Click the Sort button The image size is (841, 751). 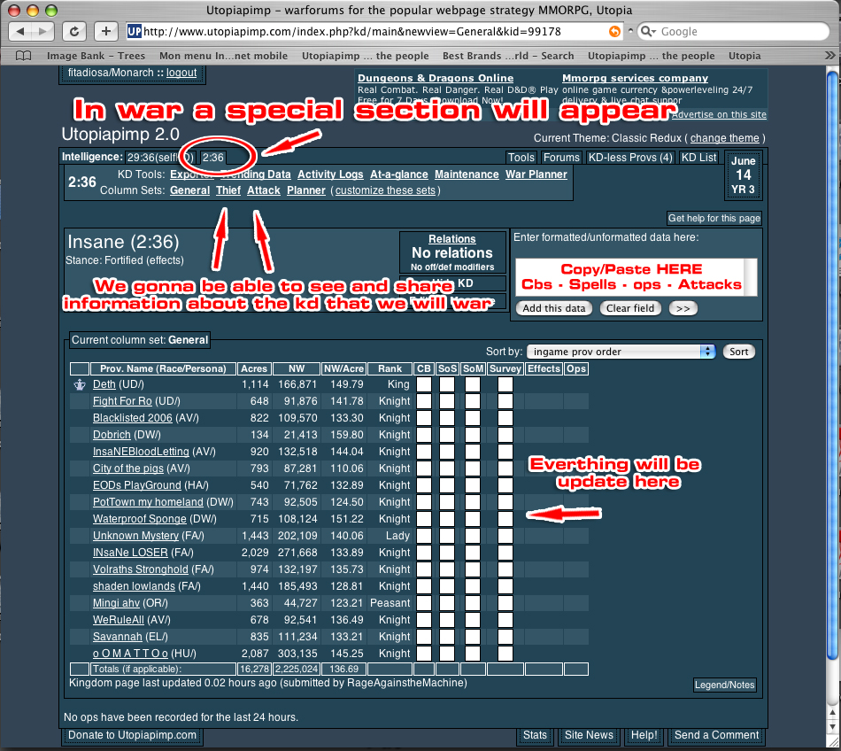[738, 352]
